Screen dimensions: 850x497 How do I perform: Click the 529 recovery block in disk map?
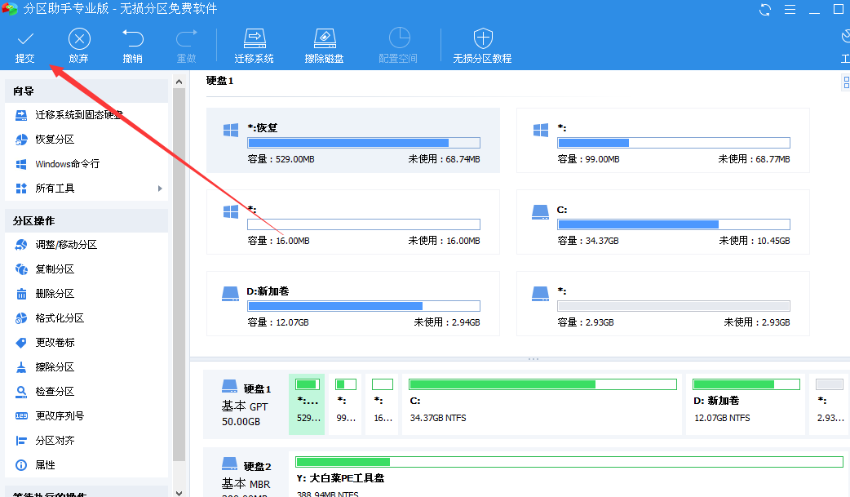[x=307, y=404]
